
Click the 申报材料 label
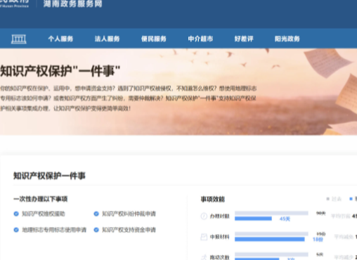point(219,237)
